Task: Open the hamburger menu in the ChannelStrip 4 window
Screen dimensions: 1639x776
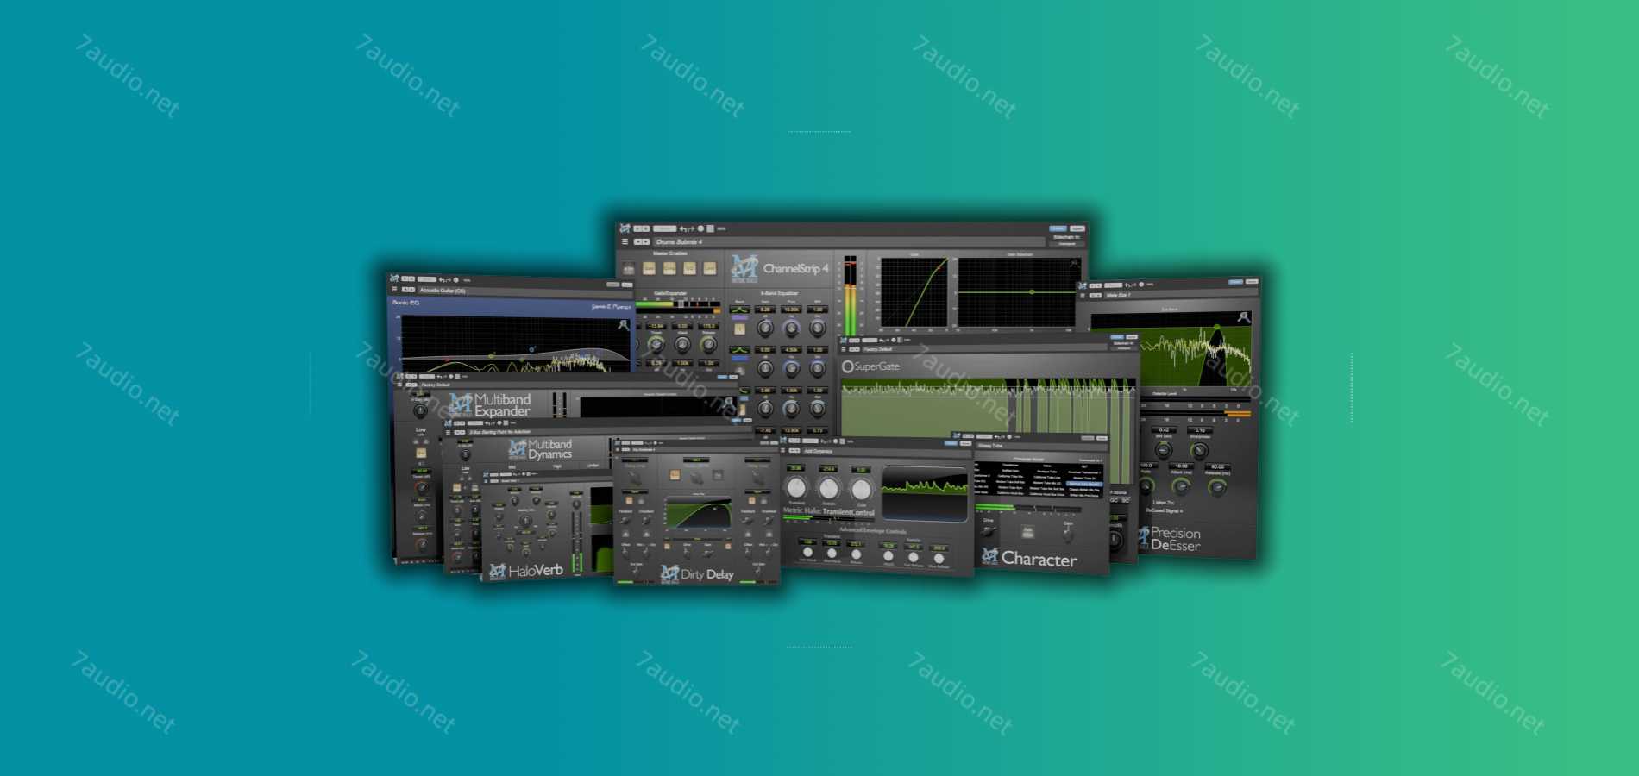Action: pos(625,241)
